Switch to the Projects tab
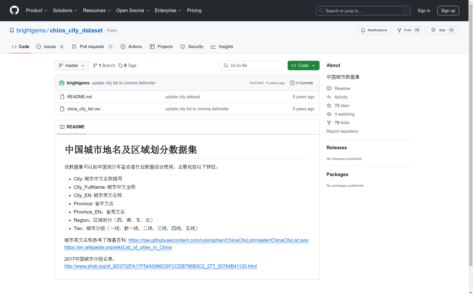This screenshot has width=473, height=295. 161,47
